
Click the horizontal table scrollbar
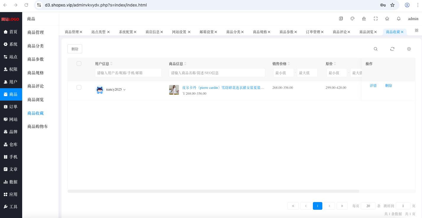[213, 191]
